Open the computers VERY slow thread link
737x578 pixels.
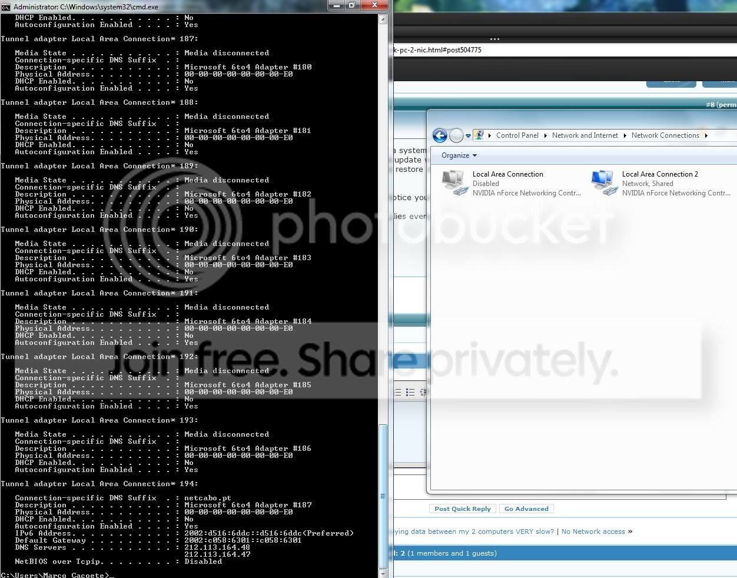point(474,532)
